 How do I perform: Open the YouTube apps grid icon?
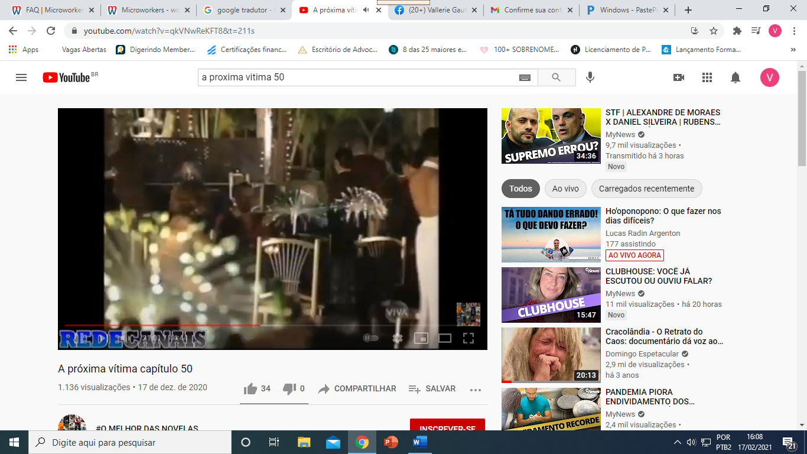pyautogui.click(x=707, y=77)
